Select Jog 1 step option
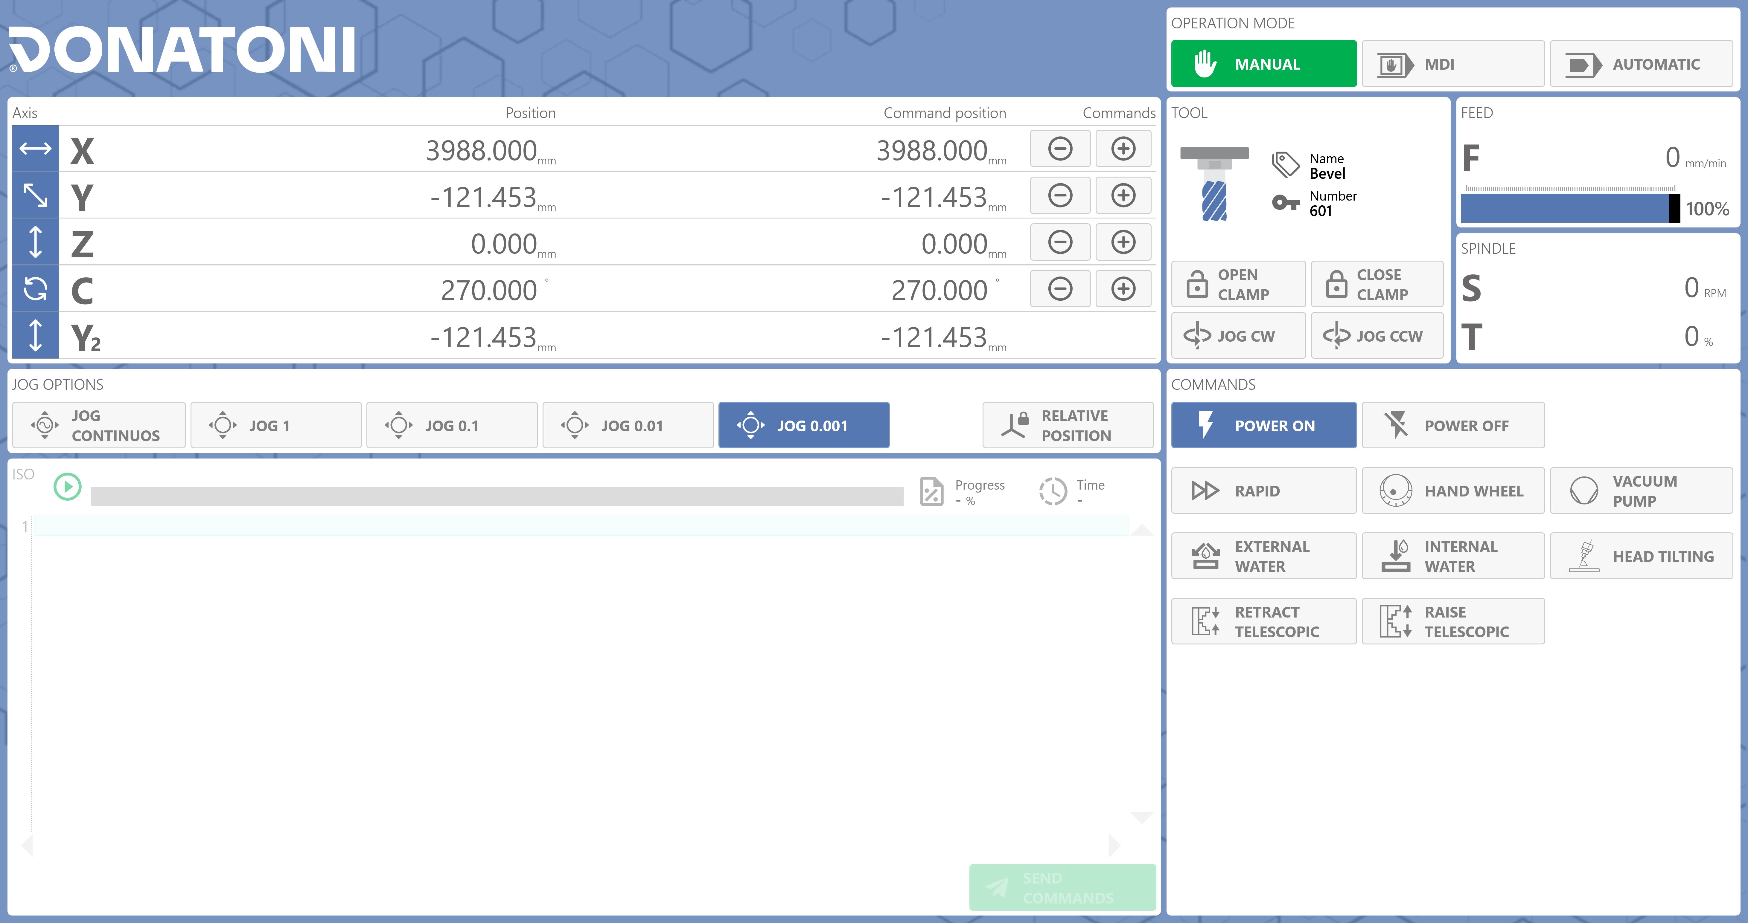This screenshot has height=923, width=1748. (x=275, y=425)
